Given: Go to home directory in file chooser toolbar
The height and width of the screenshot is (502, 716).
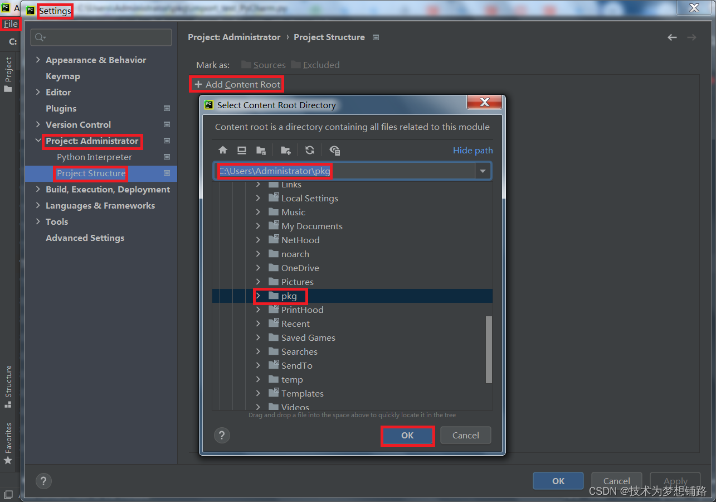Looking at the screenshot, I should coord(223,150).
